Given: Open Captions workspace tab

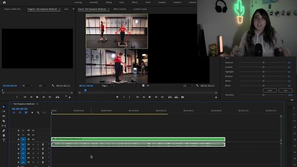Looking at the screenshot, I should tap(177, 2).
